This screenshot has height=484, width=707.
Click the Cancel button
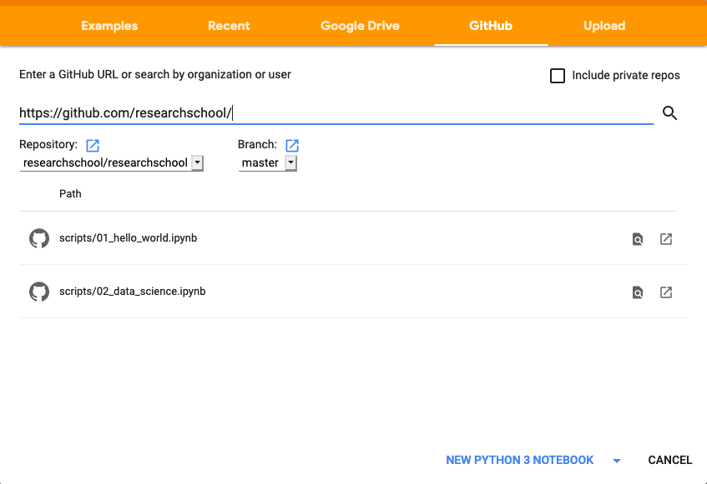[669, 460]
